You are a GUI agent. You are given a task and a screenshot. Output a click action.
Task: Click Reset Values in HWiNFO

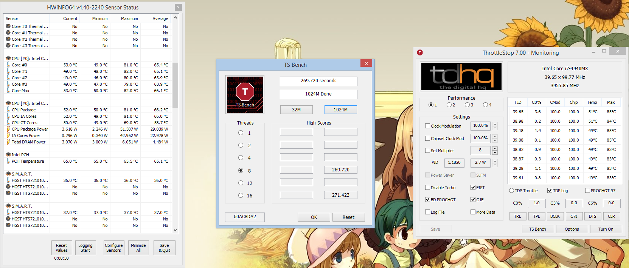click(x=62, y=248)
